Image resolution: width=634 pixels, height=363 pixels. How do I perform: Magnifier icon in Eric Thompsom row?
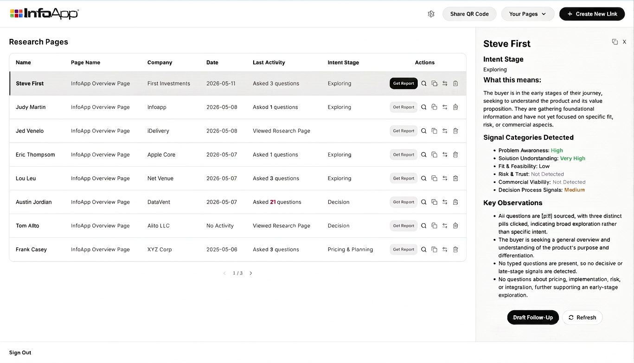(423, 155)
